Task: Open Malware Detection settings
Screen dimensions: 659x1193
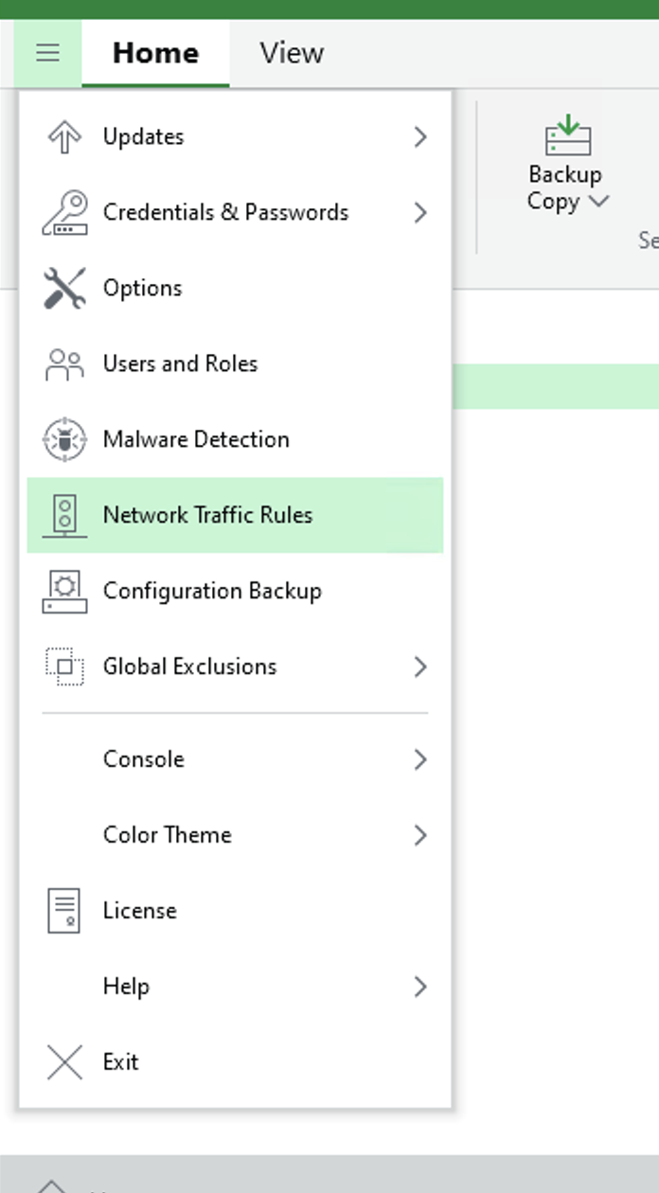Action: click(235, 439)
